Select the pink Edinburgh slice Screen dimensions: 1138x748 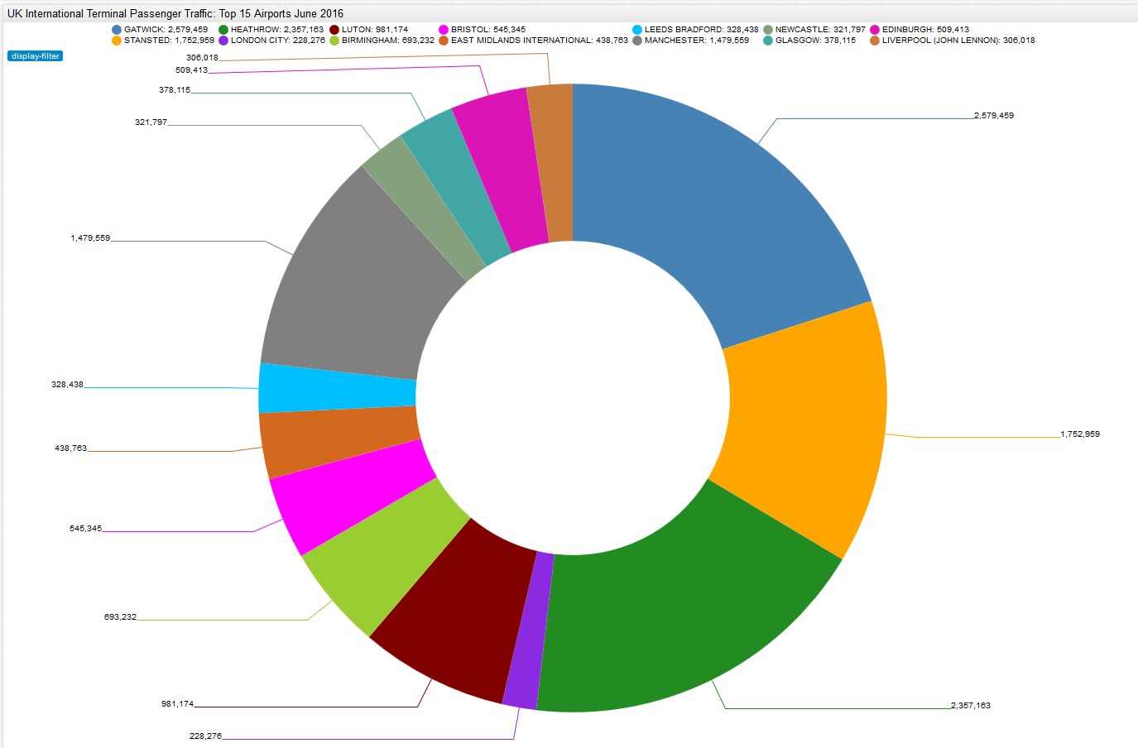click(505, 171)
